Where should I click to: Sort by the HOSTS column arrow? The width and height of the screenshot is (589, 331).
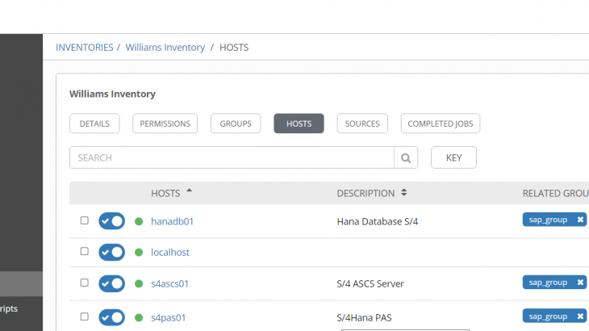click(189, 192)
